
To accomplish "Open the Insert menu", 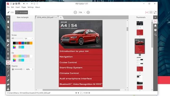I will pos(18,7).
